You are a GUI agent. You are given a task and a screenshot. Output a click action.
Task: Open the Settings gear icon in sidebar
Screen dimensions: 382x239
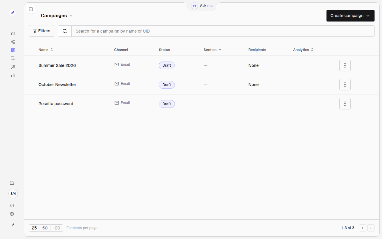[x=12, y=214]
